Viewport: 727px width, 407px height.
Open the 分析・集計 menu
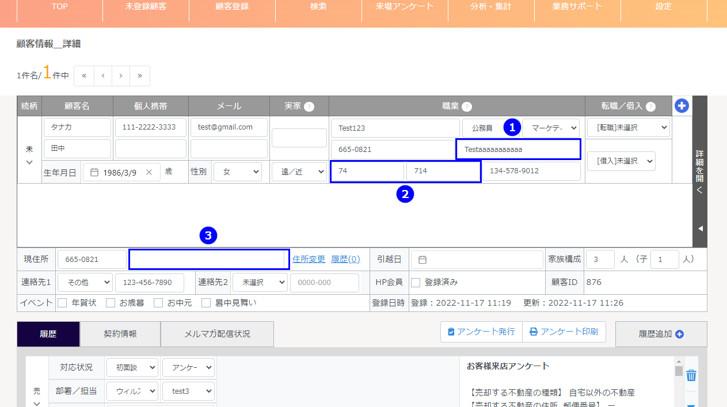tap(490, 7)
